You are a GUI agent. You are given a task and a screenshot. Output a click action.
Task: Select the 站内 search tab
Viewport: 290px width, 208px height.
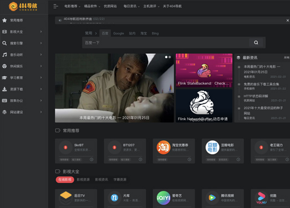132,33
